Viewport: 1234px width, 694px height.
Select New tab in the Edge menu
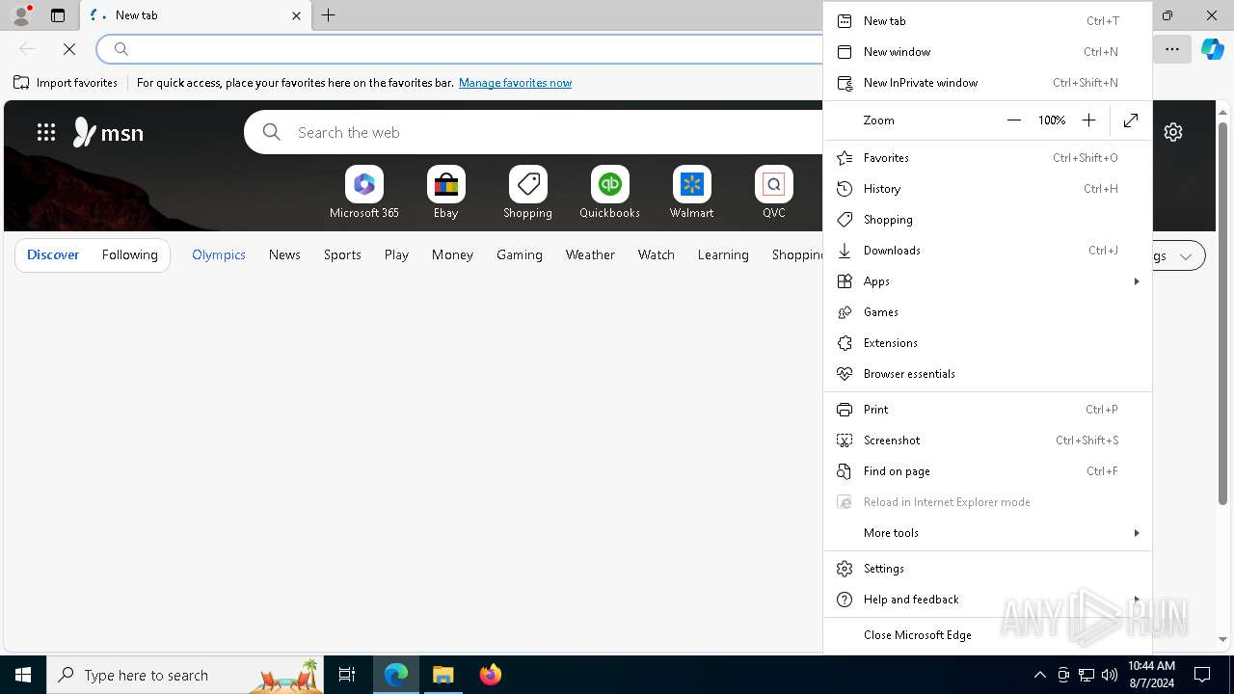(987, 21)
